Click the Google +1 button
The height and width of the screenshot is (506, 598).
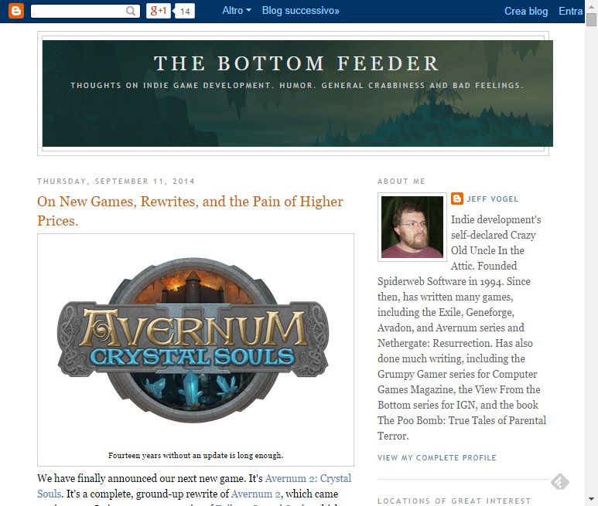159,11
